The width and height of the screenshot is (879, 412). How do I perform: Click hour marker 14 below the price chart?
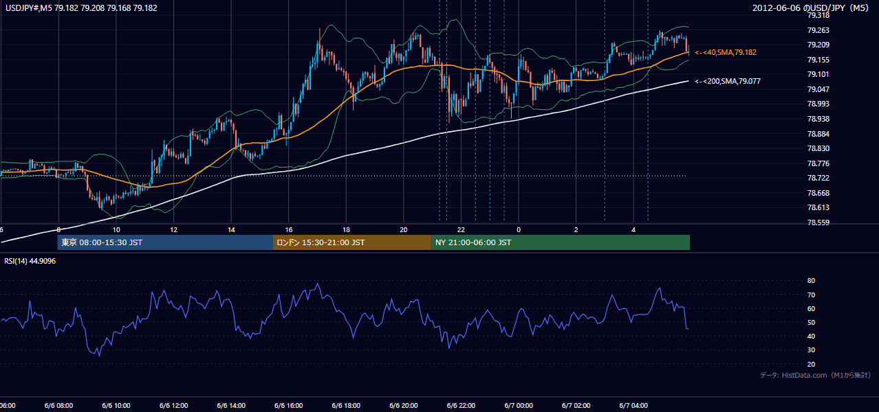pyautogui.click(x=231, y=229)
